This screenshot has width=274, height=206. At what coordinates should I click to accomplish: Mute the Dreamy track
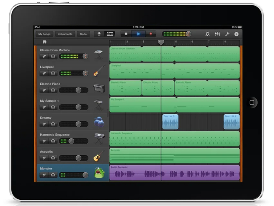[x=44, y=124]
